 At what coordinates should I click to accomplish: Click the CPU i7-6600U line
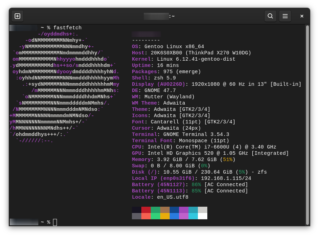point(204,147)
